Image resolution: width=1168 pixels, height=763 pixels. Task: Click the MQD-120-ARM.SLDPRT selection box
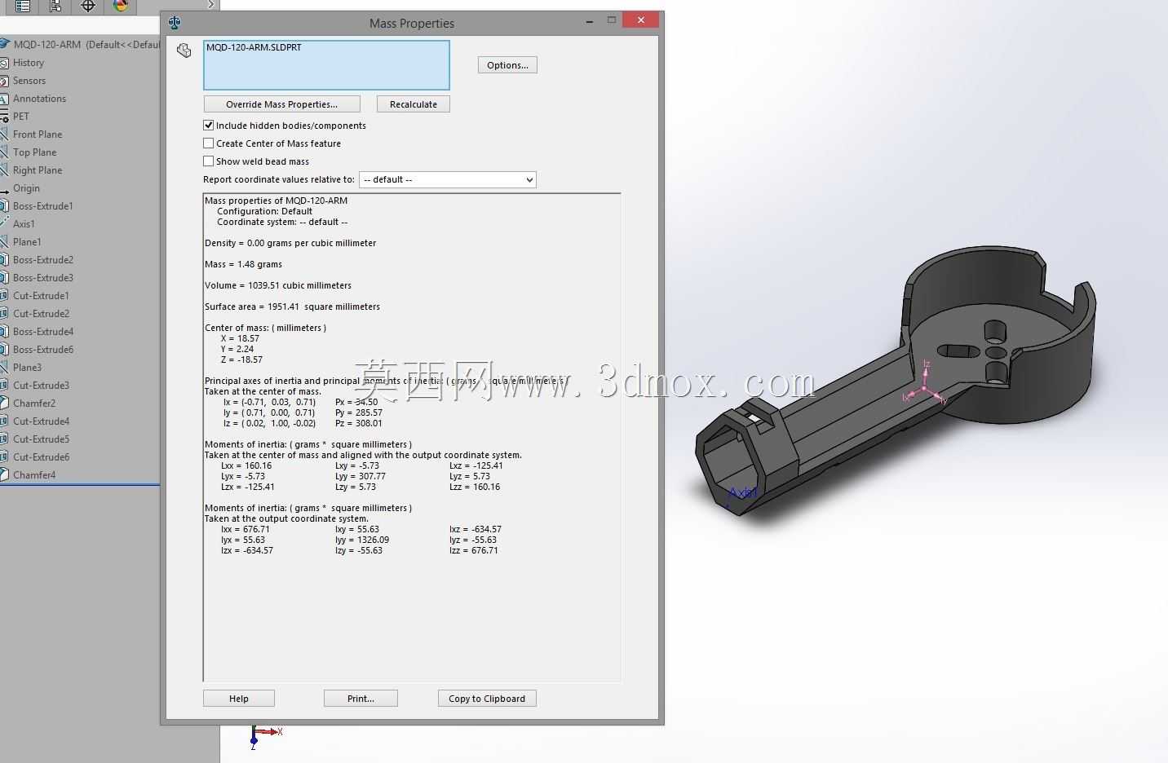click(x=326, y=65)
